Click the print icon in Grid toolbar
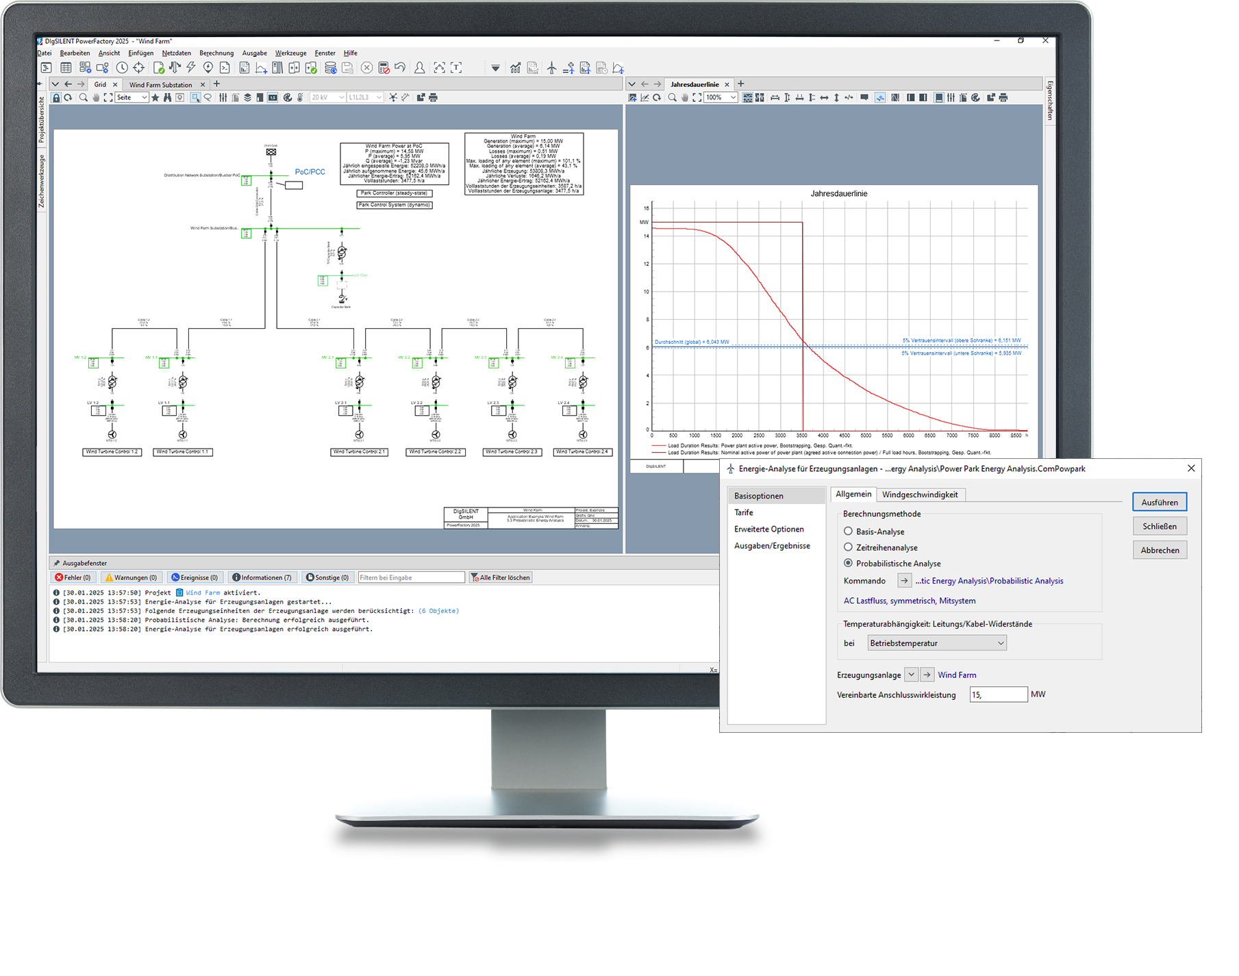 [433, 98]
